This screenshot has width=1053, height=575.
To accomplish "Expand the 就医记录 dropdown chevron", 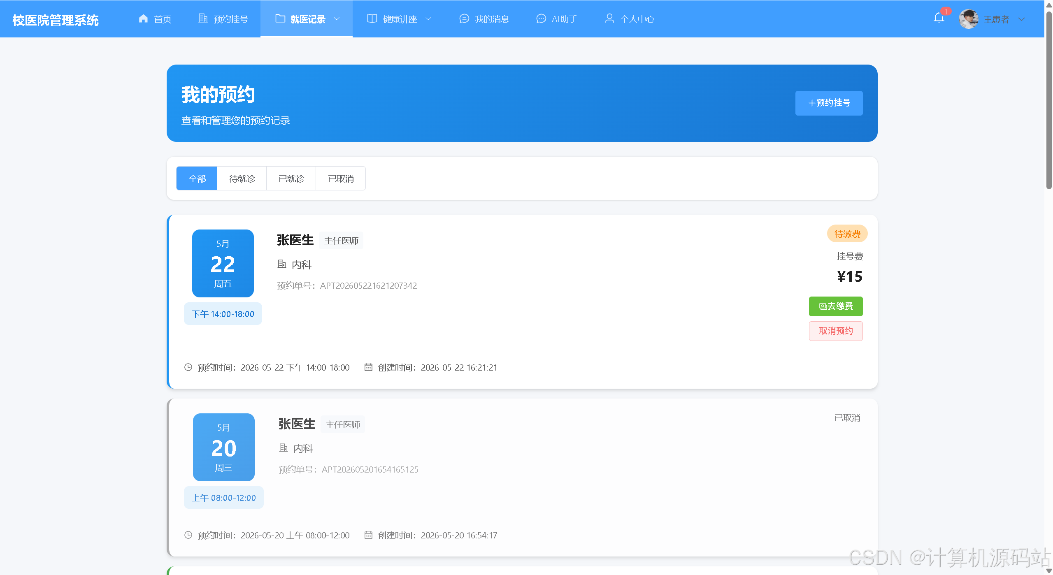I will tap(337, 19).
